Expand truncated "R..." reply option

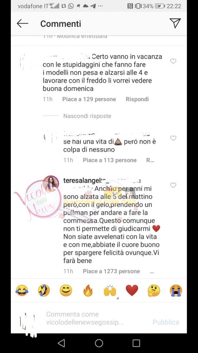pos(150,160)
